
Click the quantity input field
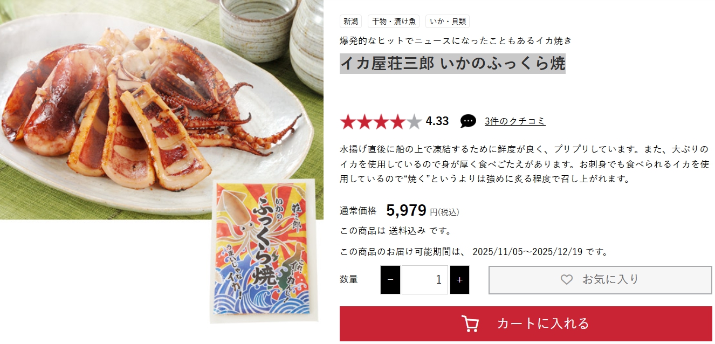[x=425, y=280]
